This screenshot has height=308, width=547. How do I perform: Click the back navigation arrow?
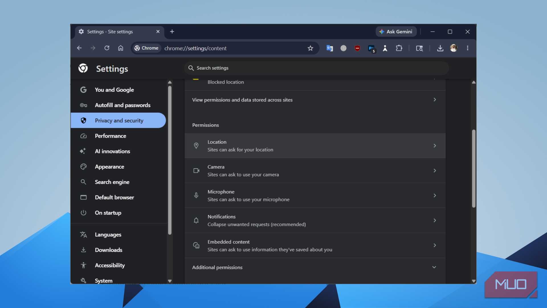[x=79, y=48]
